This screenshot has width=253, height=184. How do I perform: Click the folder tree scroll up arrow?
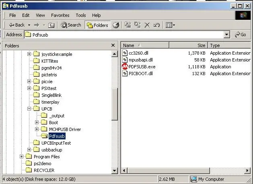[x=114, y=54]
